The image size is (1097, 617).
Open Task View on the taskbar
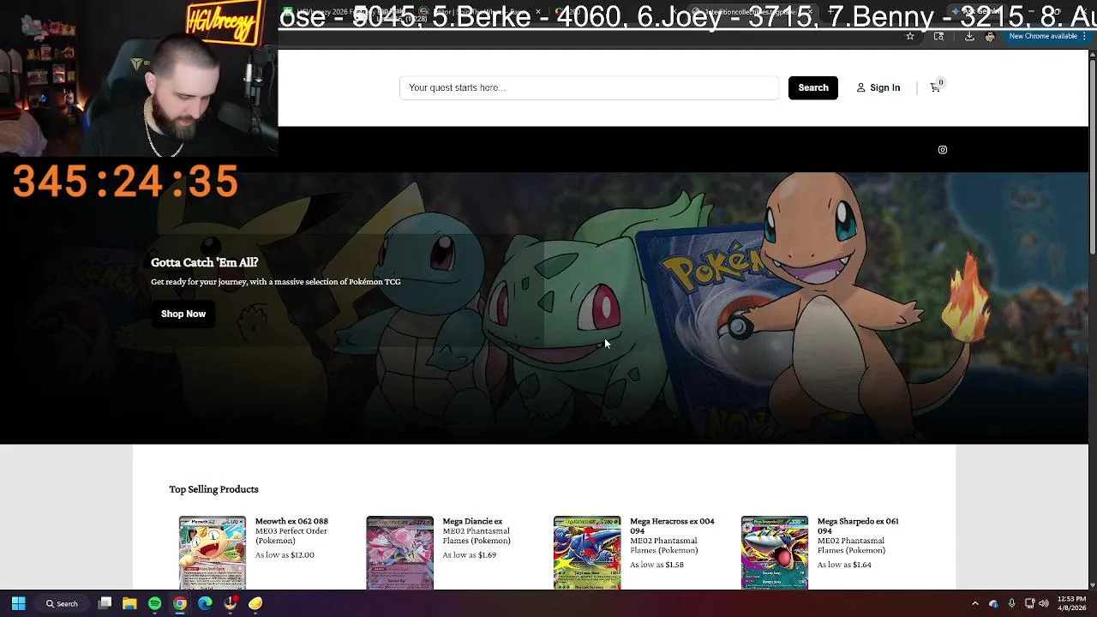[x=105, y=603]
